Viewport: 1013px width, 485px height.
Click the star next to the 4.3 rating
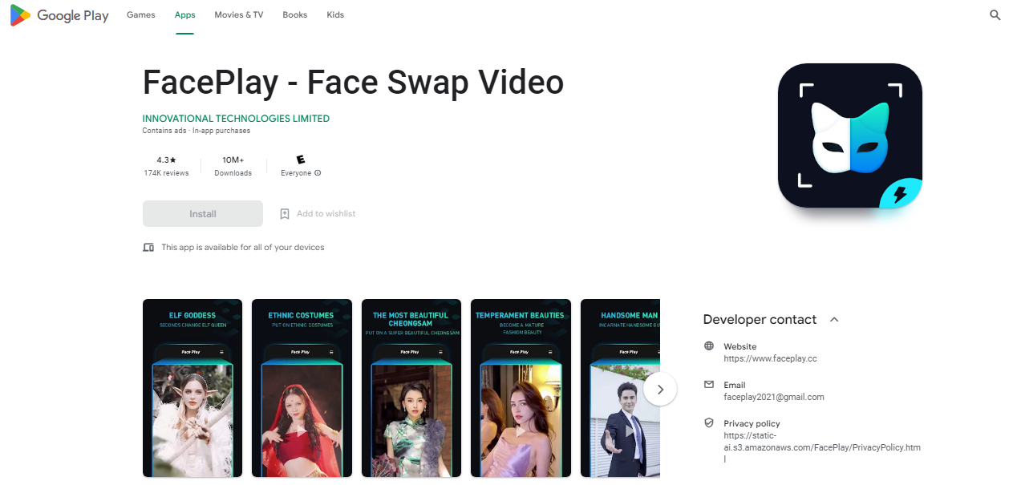pos(173,160)
